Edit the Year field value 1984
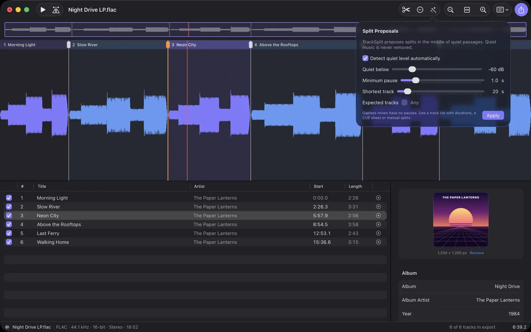The height and width of the screenshot is (332, 531). coord(514,314)
